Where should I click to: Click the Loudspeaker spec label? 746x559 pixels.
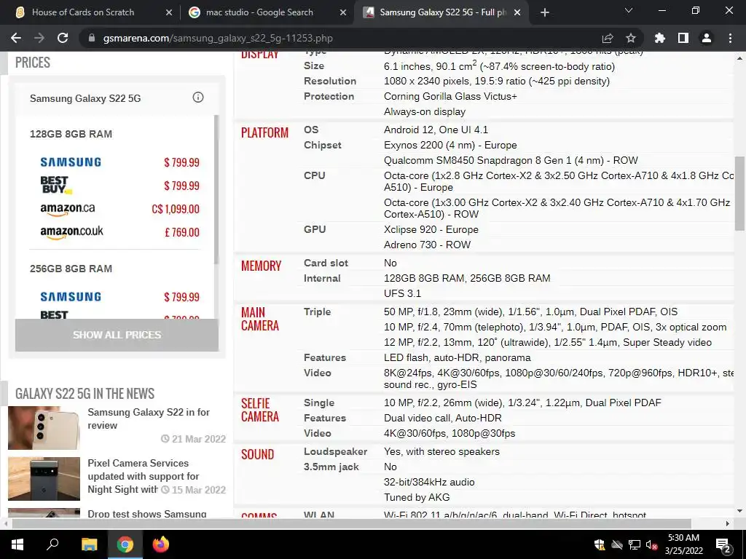[x=335, y=451]
